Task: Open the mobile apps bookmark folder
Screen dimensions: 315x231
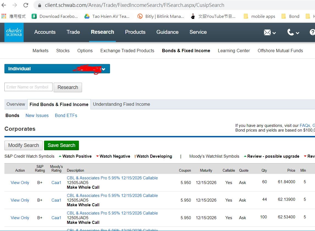Action: click(259, 16)
